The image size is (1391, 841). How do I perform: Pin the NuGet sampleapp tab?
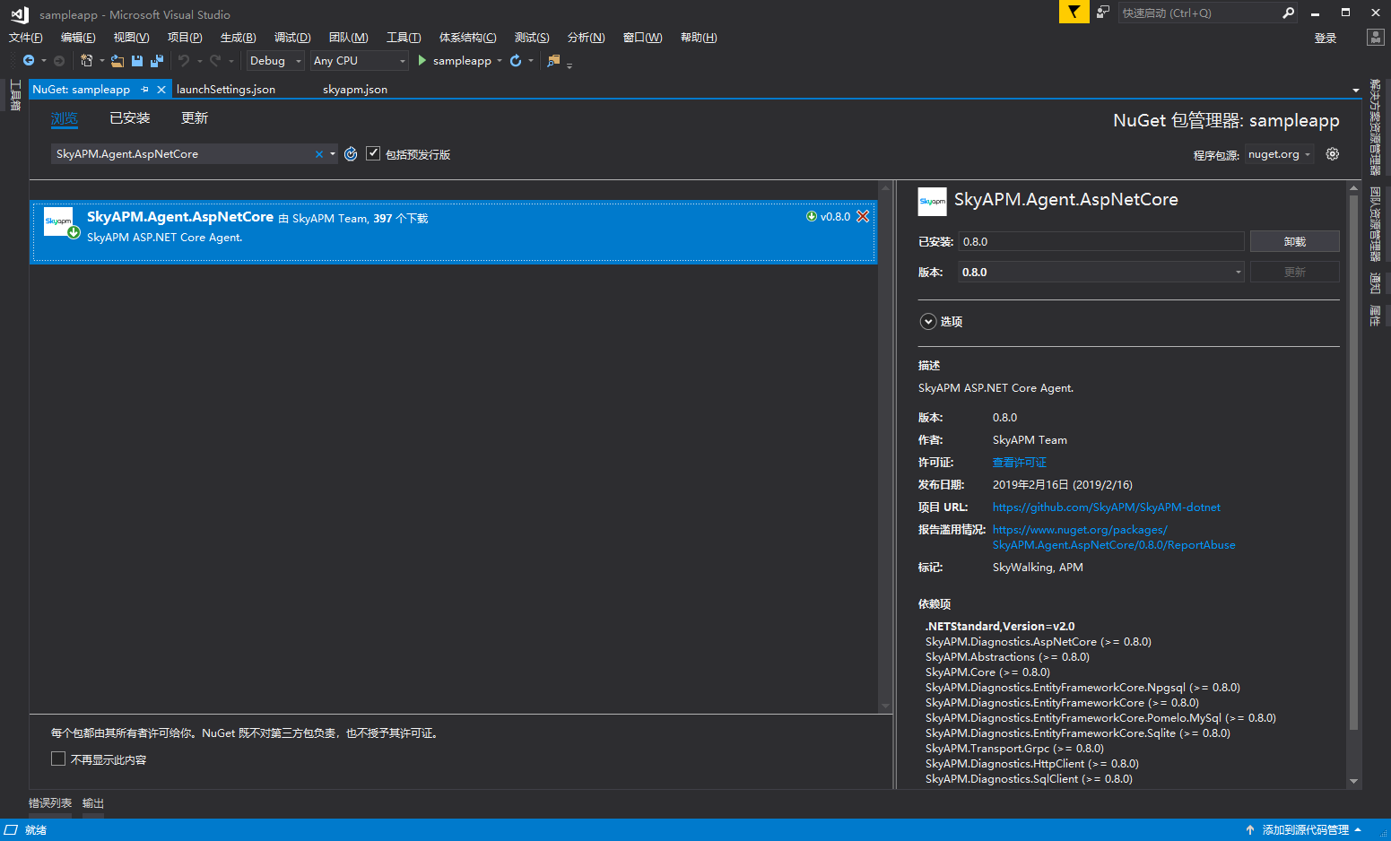coord(144,89)
